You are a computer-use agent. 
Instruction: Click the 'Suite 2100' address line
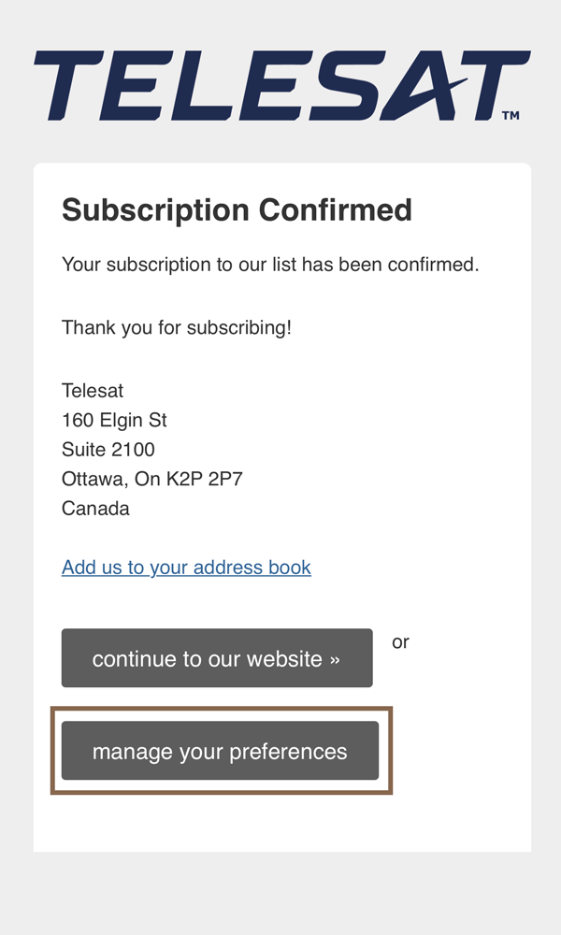pyautogui.click(x=108, y=450)
